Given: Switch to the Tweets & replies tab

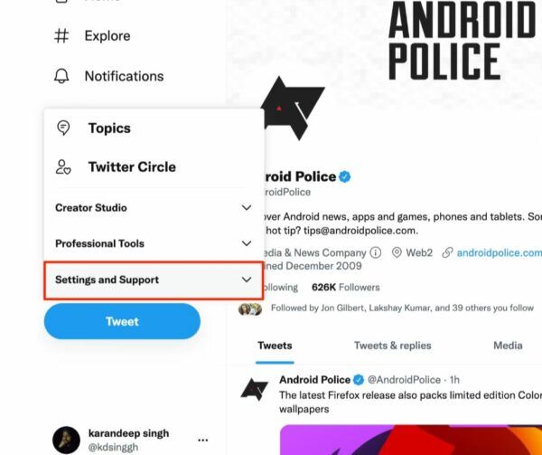Looking at the screenshot, I should point(392,346).
